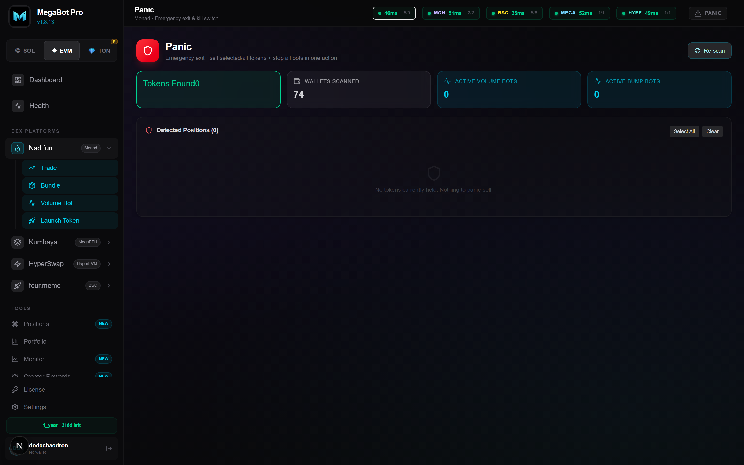Click the MEGA 52ms RPC status chip
744x465 pixels.
pyautogui.click(x=579, y=13)
